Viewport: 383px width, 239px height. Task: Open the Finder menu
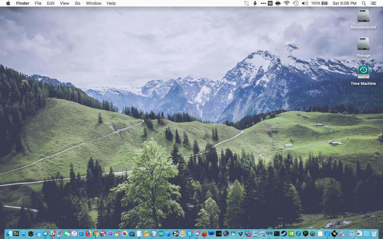pyautogui.click(x=23, y=3)
